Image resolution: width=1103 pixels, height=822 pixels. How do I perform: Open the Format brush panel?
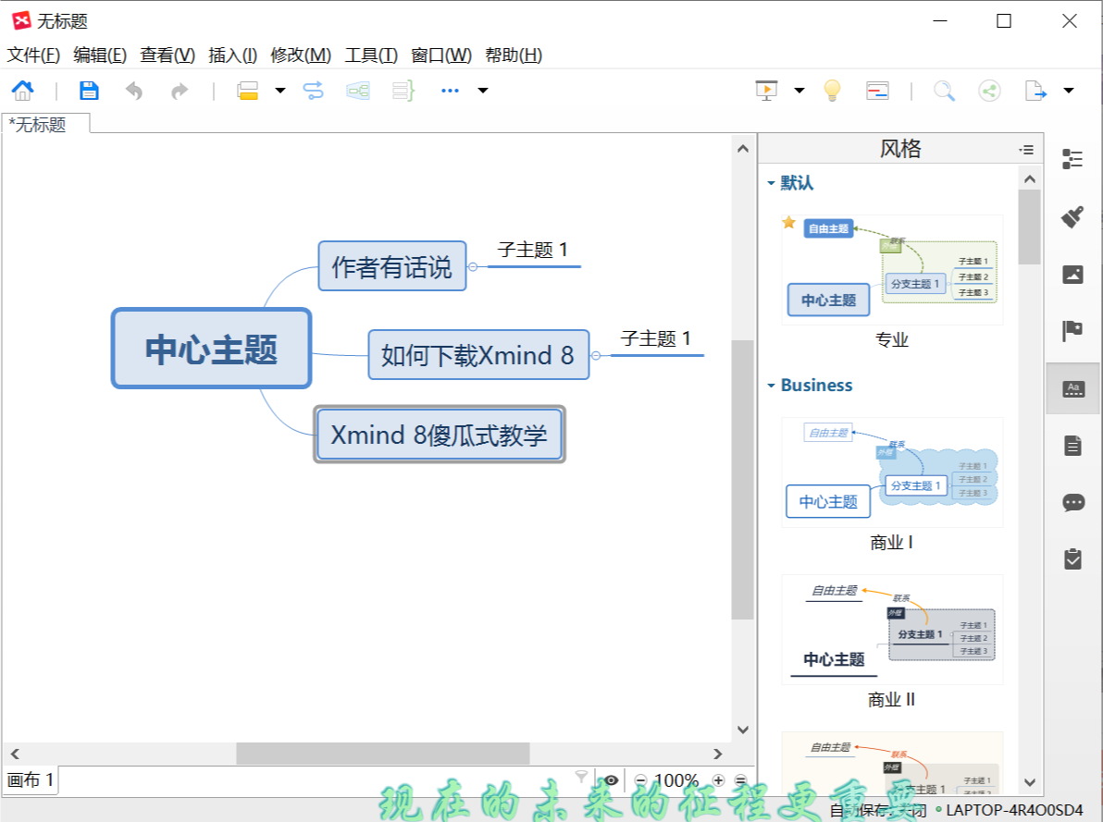pyautogui.click(x=1072, y=216)
